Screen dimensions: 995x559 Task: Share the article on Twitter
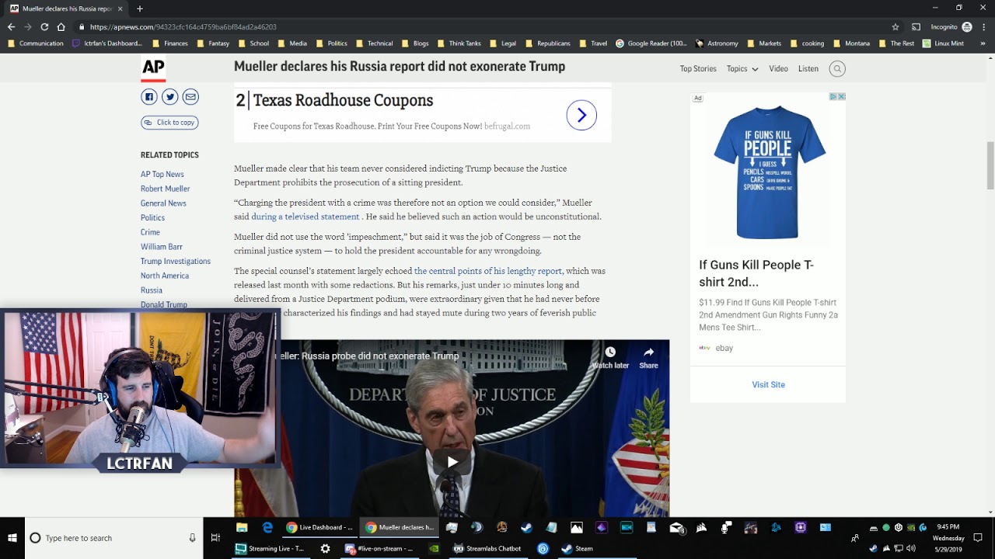coord(169,97)
